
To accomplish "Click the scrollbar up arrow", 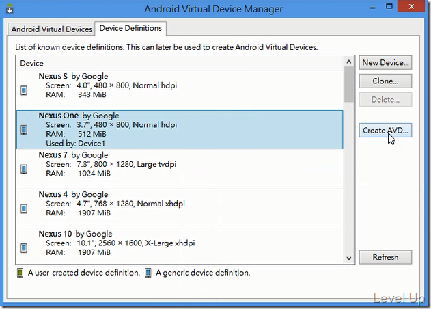I will coord(349,62).
